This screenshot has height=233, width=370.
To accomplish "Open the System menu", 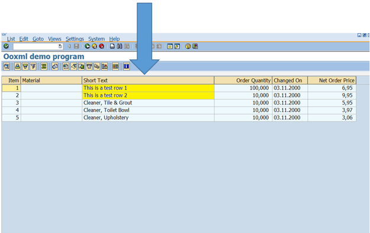I will click(x=96, y=39).
